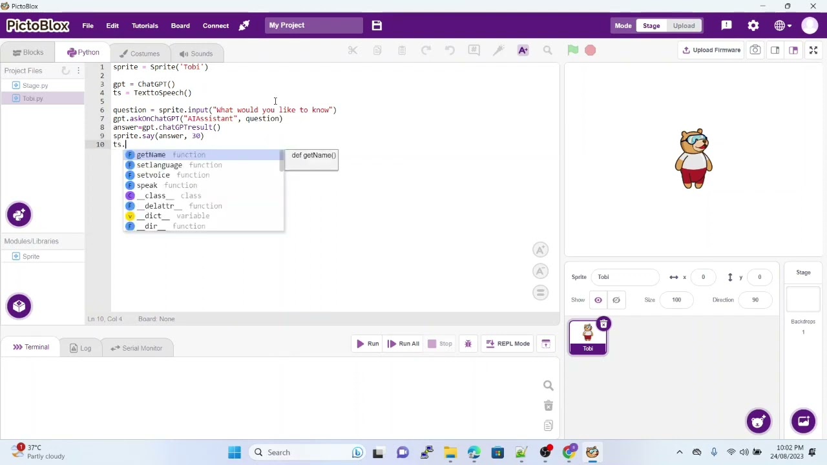
Task: Click the redo arrow icon
Action: [426, 50]
